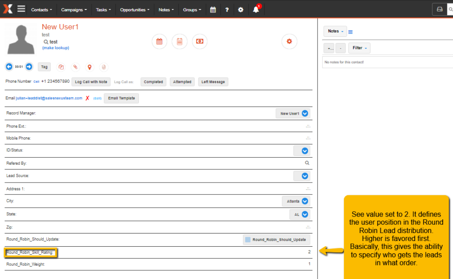Screen dimensions: 453x279
Task: Click the notification bell icon
Action: pos(256,10)
